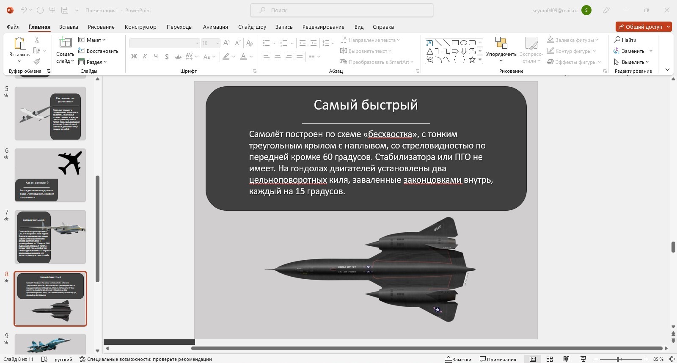Viewport: 677px width, 363px height.
Task: Open the font size dropdown
Action: (x=217, y=43)
